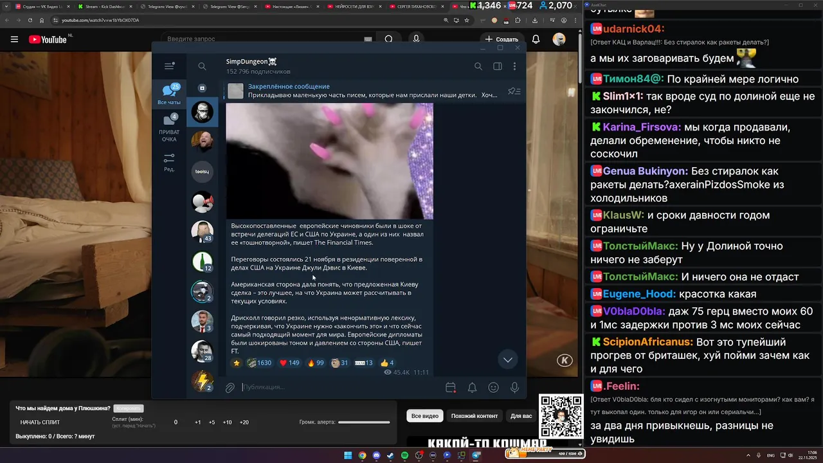Add +20 minutes to the split
The image size is (823, 463).
[x=244, y=422]
